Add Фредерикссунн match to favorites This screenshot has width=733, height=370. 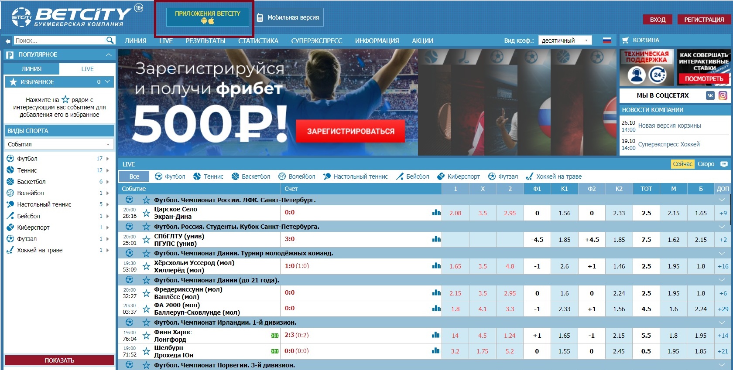147,293
